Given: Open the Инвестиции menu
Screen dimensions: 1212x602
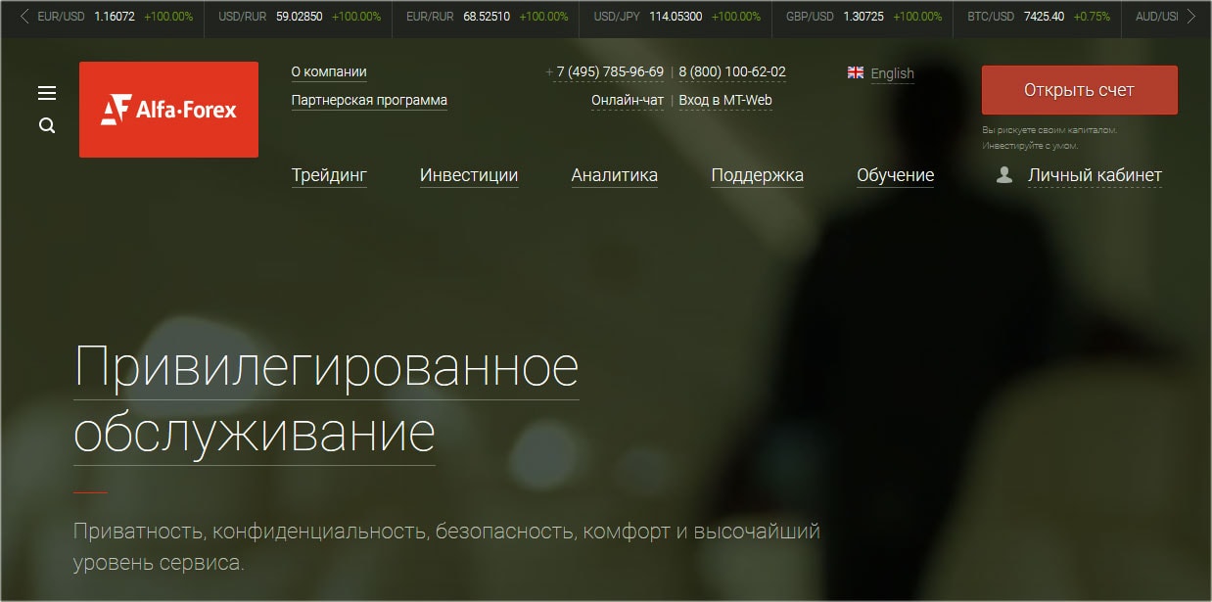Looking at the screenshot, I should point(468,175).
